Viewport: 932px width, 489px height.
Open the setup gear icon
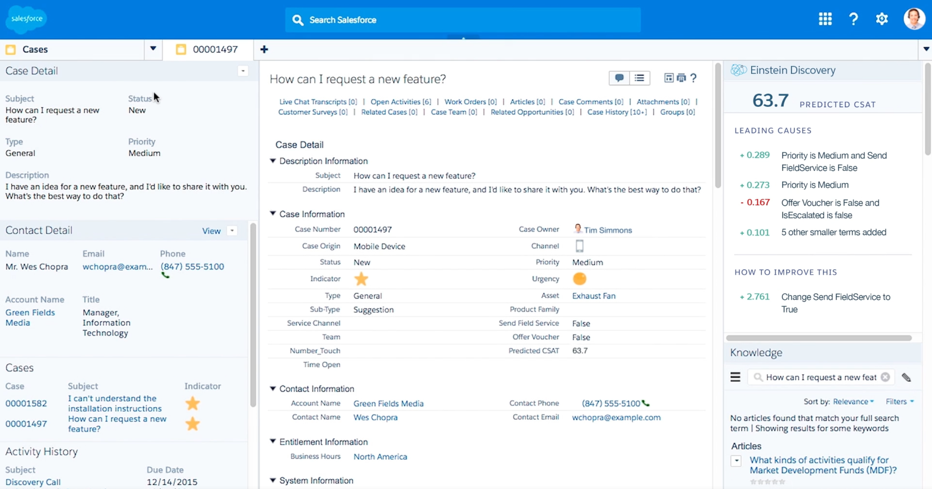click(882, 19)
